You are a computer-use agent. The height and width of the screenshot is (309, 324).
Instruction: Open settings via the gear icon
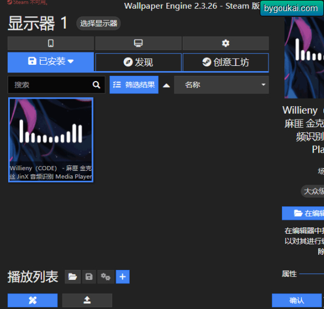pyautogui.click(x=226, y=43)
